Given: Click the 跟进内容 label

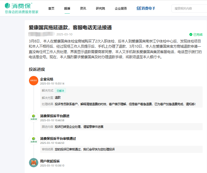Looking at the screenshot, I should [x=47, y=127].
